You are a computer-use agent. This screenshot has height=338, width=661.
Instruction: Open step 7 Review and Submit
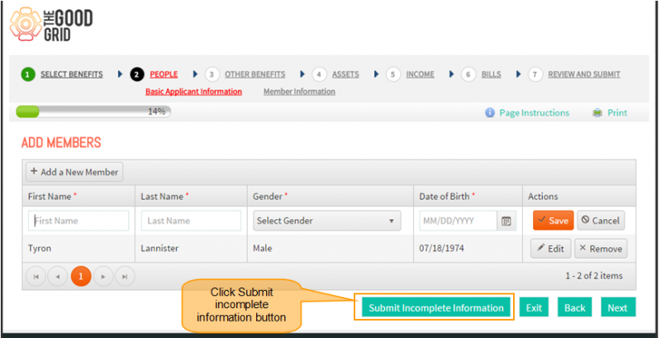(x=584, y=74)
